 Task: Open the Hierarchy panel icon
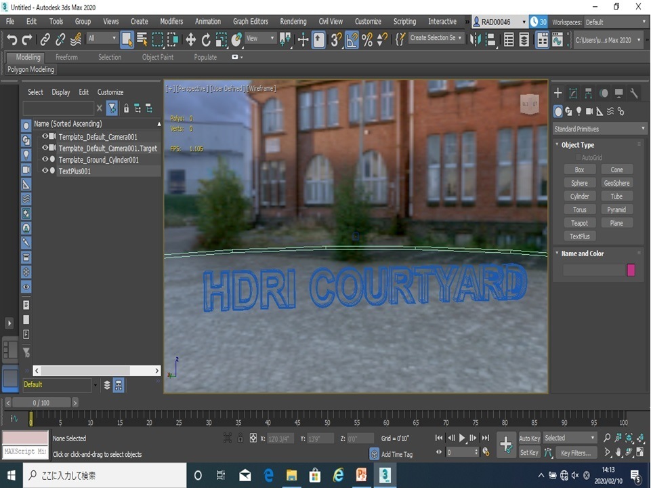(588, 93)
